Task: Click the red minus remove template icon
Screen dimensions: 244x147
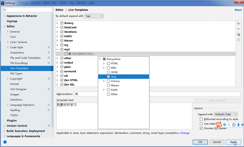Action: 239,29
